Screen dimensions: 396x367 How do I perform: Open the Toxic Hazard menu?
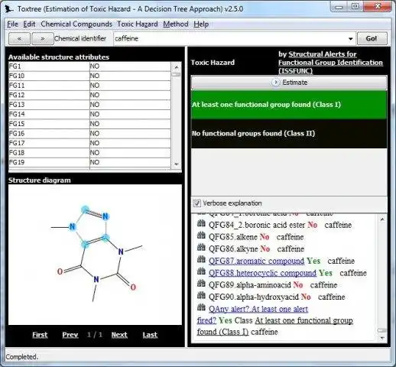click(138, 24)
